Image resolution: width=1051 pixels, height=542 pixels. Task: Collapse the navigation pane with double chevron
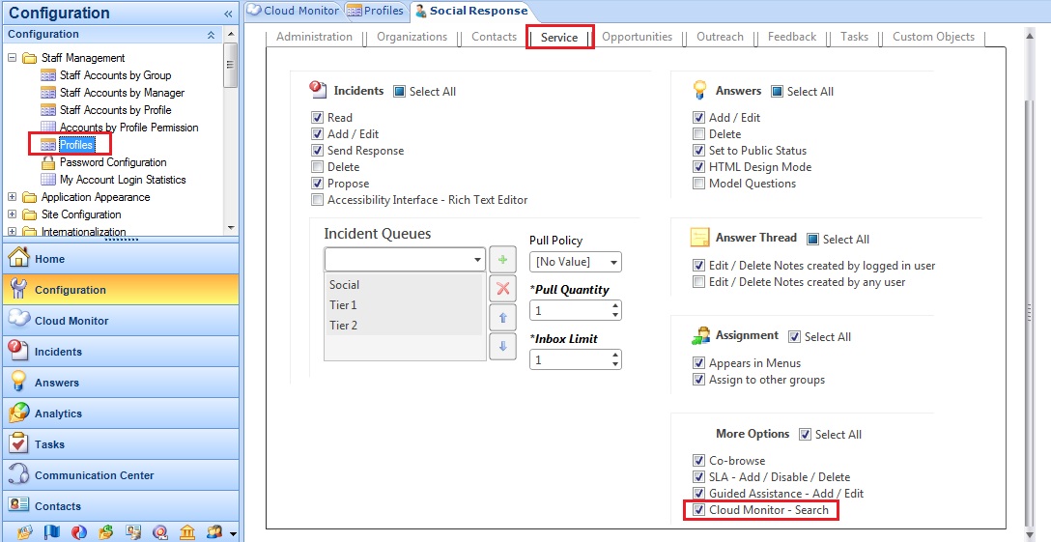[228, 14]
